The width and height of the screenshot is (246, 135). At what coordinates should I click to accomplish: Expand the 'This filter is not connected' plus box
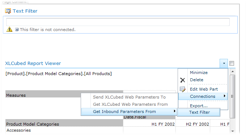click(17, 30)
